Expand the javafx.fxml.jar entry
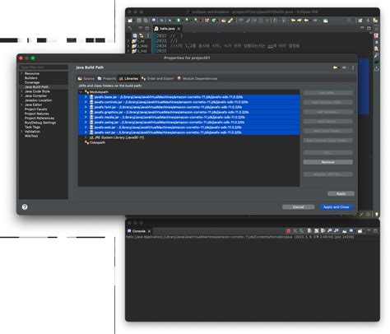The image size is (390, 334). pos(86,107)
